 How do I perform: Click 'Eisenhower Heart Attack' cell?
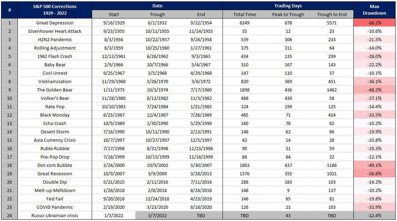coord(55,31)
